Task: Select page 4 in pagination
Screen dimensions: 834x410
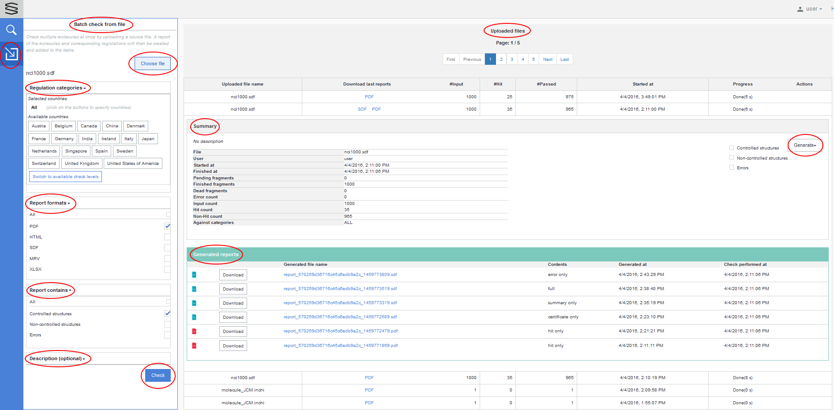Action: pyautogui.click(x=523, y=60)
